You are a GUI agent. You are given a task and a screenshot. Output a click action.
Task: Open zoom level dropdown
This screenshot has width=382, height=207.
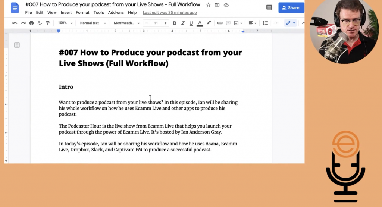click(x=65, y=23)
